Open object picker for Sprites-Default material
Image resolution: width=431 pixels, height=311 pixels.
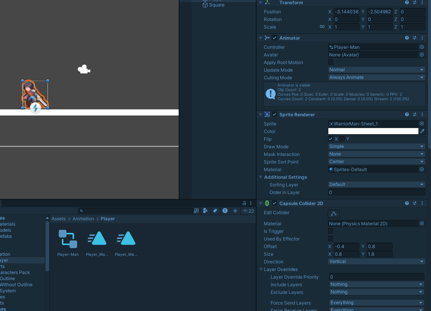click(x=422, y=169)
